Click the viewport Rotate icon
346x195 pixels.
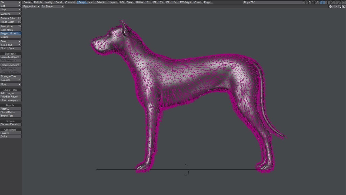click(x=335, y=6)
